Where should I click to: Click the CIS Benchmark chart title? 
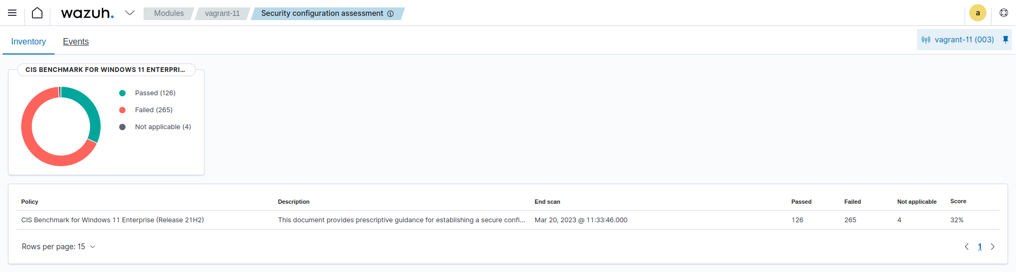coord(105,70)
